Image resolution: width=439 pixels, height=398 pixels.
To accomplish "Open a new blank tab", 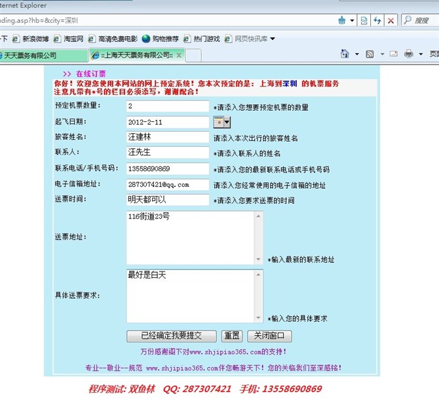I will (x=193, y=55).
